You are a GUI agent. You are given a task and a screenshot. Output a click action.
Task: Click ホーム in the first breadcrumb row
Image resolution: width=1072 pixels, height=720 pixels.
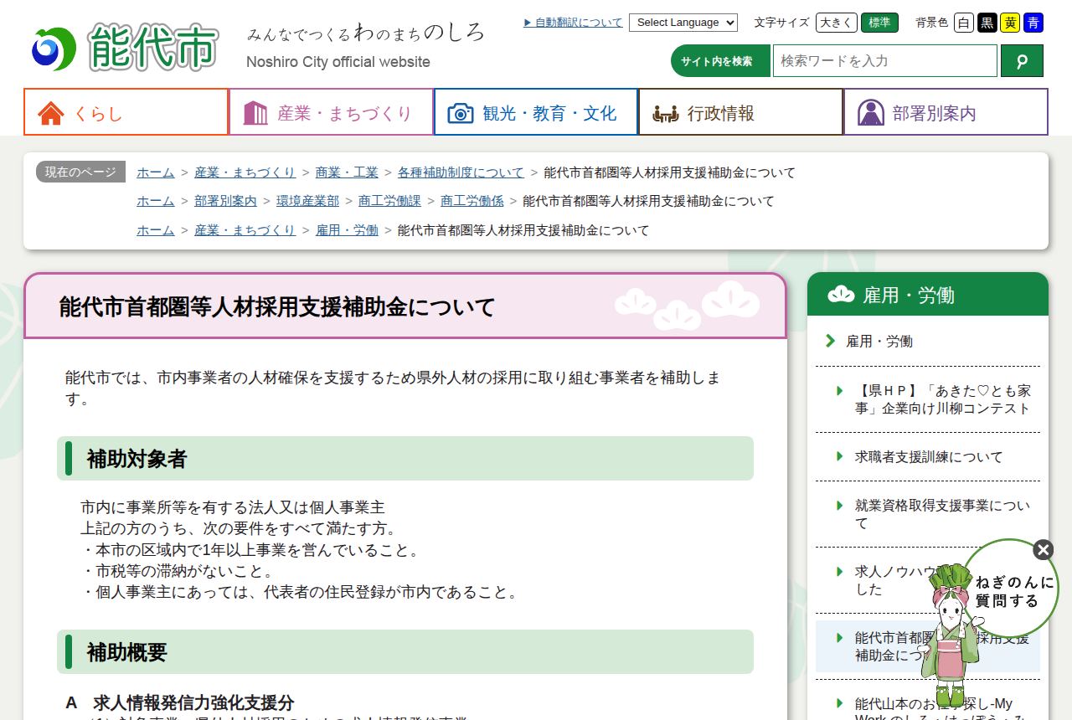click(x=156, y=172)
